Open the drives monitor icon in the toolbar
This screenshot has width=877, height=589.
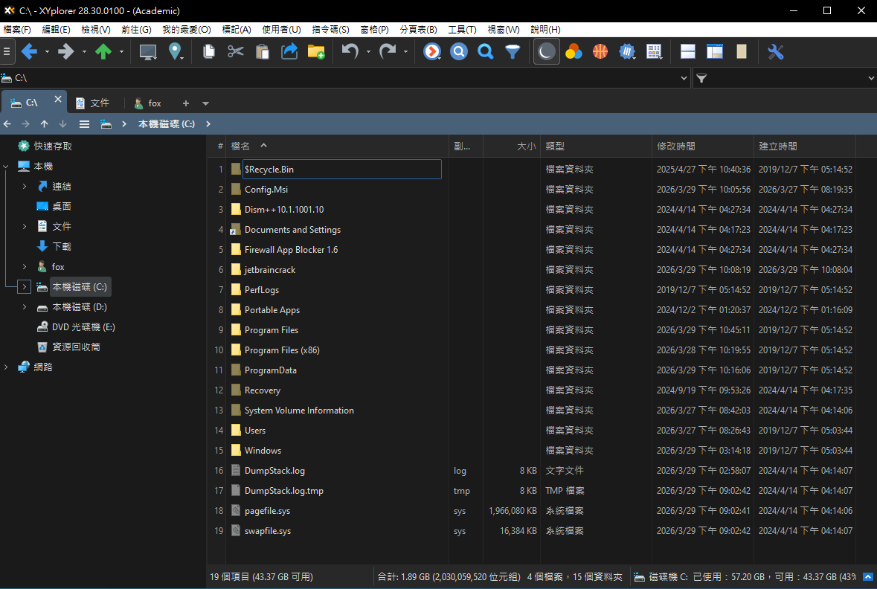(x=148, y=52)
